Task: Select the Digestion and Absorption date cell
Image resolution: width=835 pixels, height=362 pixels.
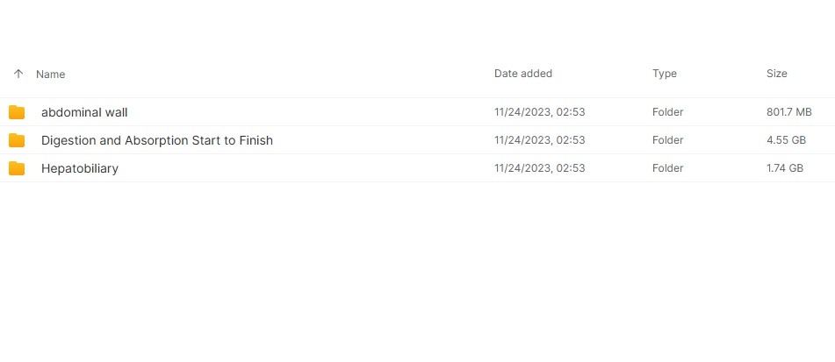Action: [x=539, y=140]
